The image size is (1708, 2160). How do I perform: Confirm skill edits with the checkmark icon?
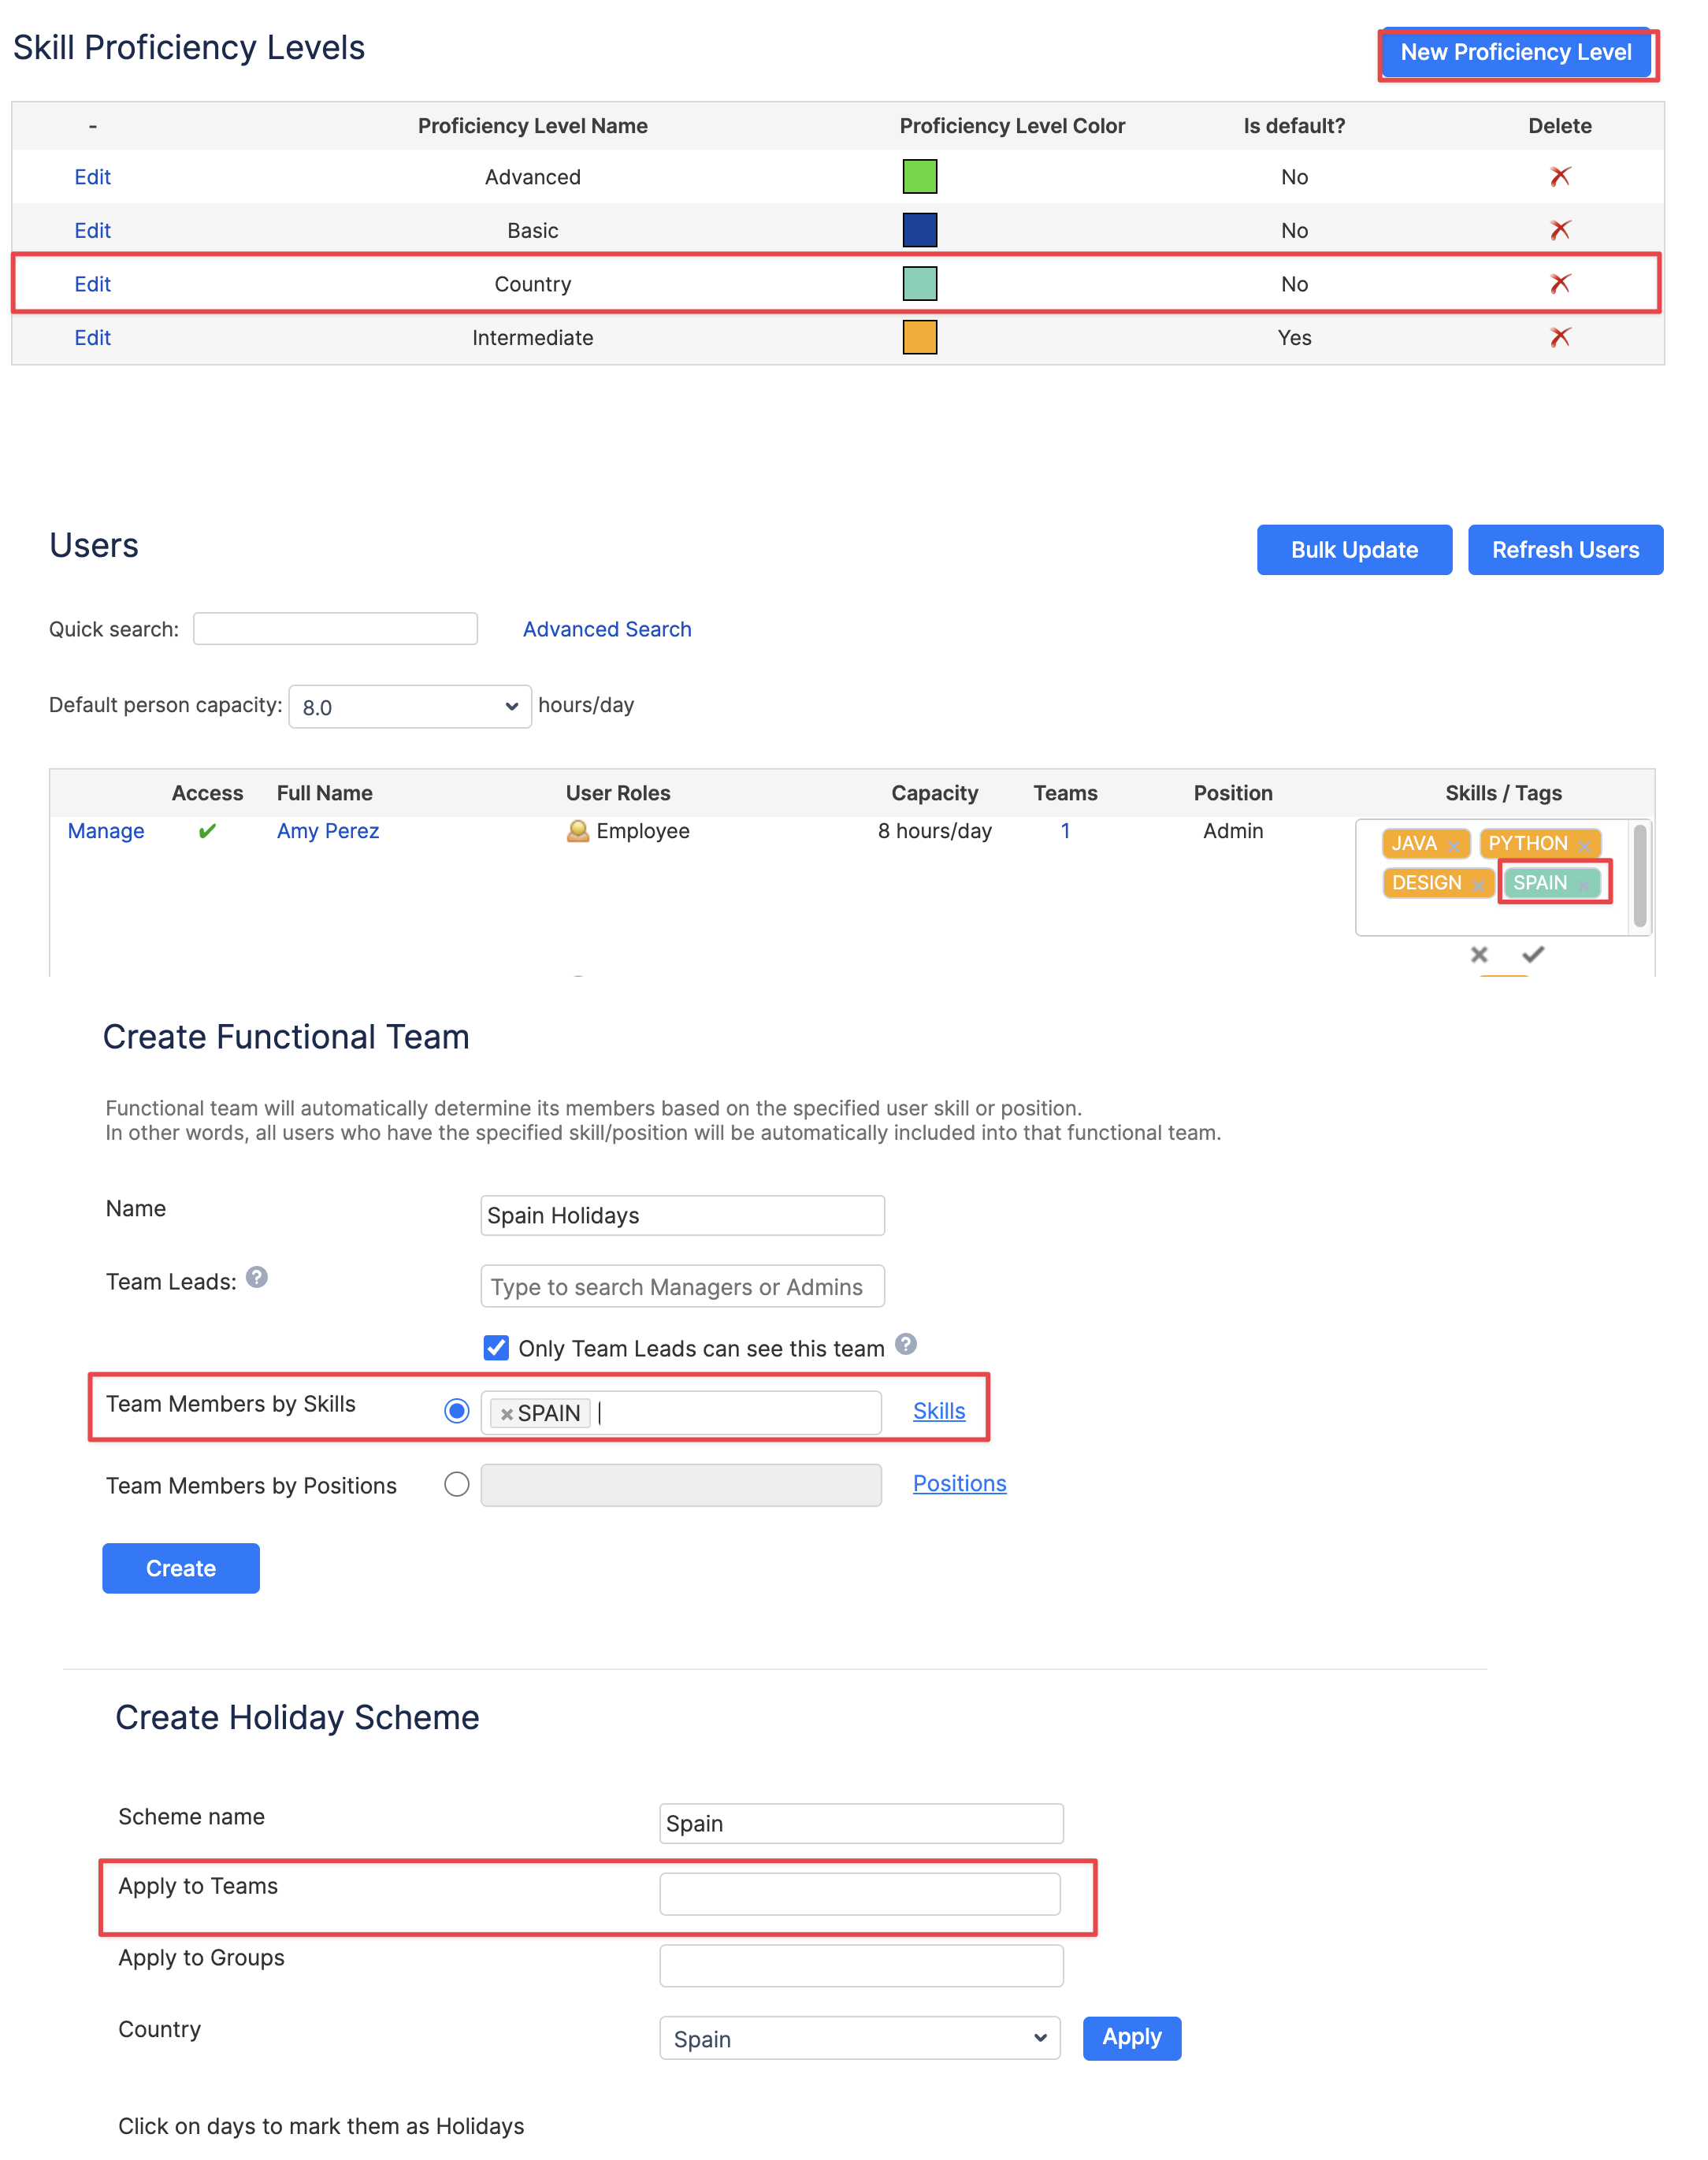(x=1533, y=954)
